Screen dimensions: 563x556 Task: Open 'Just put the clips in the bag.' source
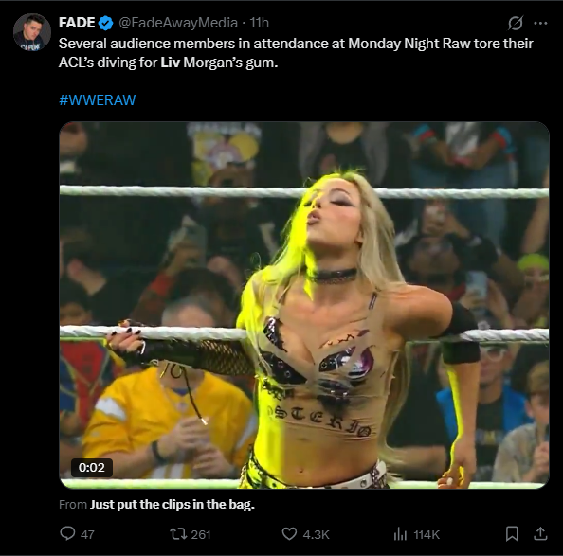172,504
